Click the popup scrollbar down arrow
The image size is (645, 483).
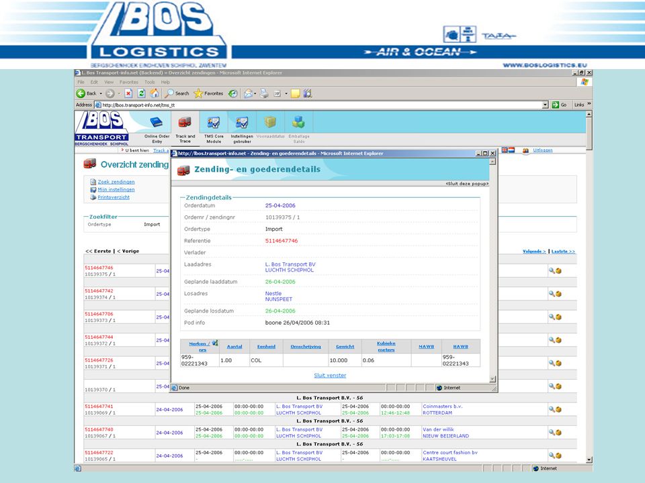[492, 379]
